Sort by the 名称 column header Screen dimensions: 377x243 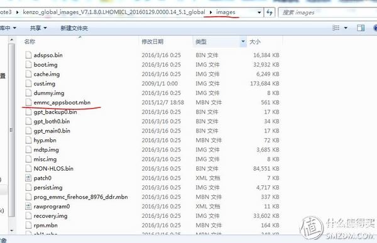[30, 41]
